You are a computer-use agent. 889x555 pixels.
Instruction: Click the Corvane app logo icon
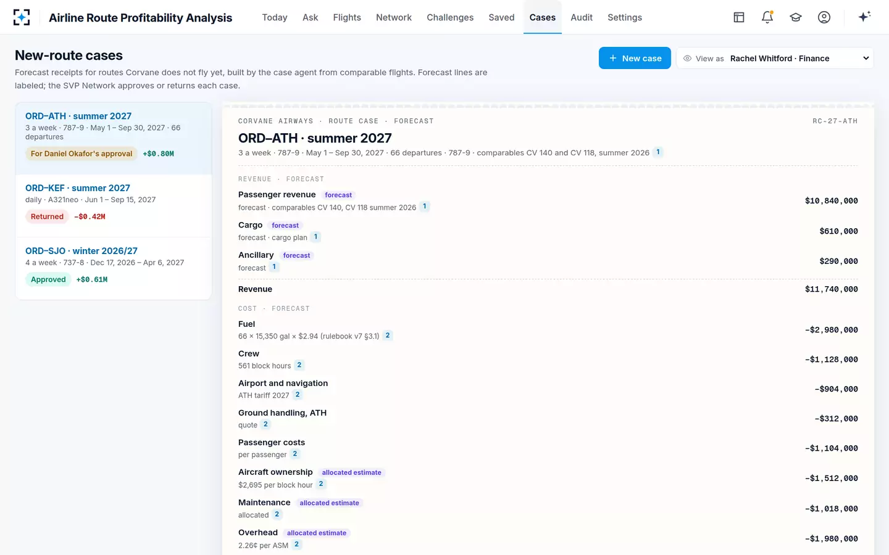22,17
